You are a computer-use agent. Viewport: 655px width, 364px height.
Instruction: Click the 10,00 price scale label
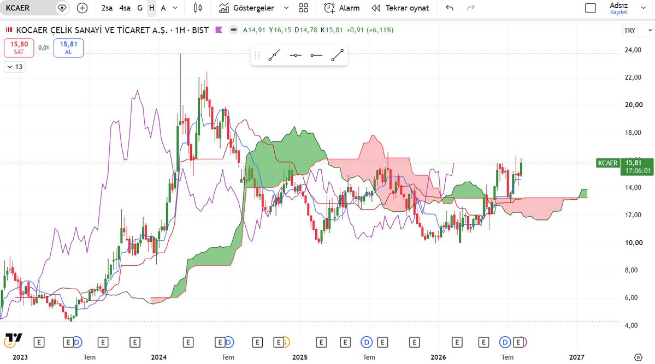[x=633, y=243]
